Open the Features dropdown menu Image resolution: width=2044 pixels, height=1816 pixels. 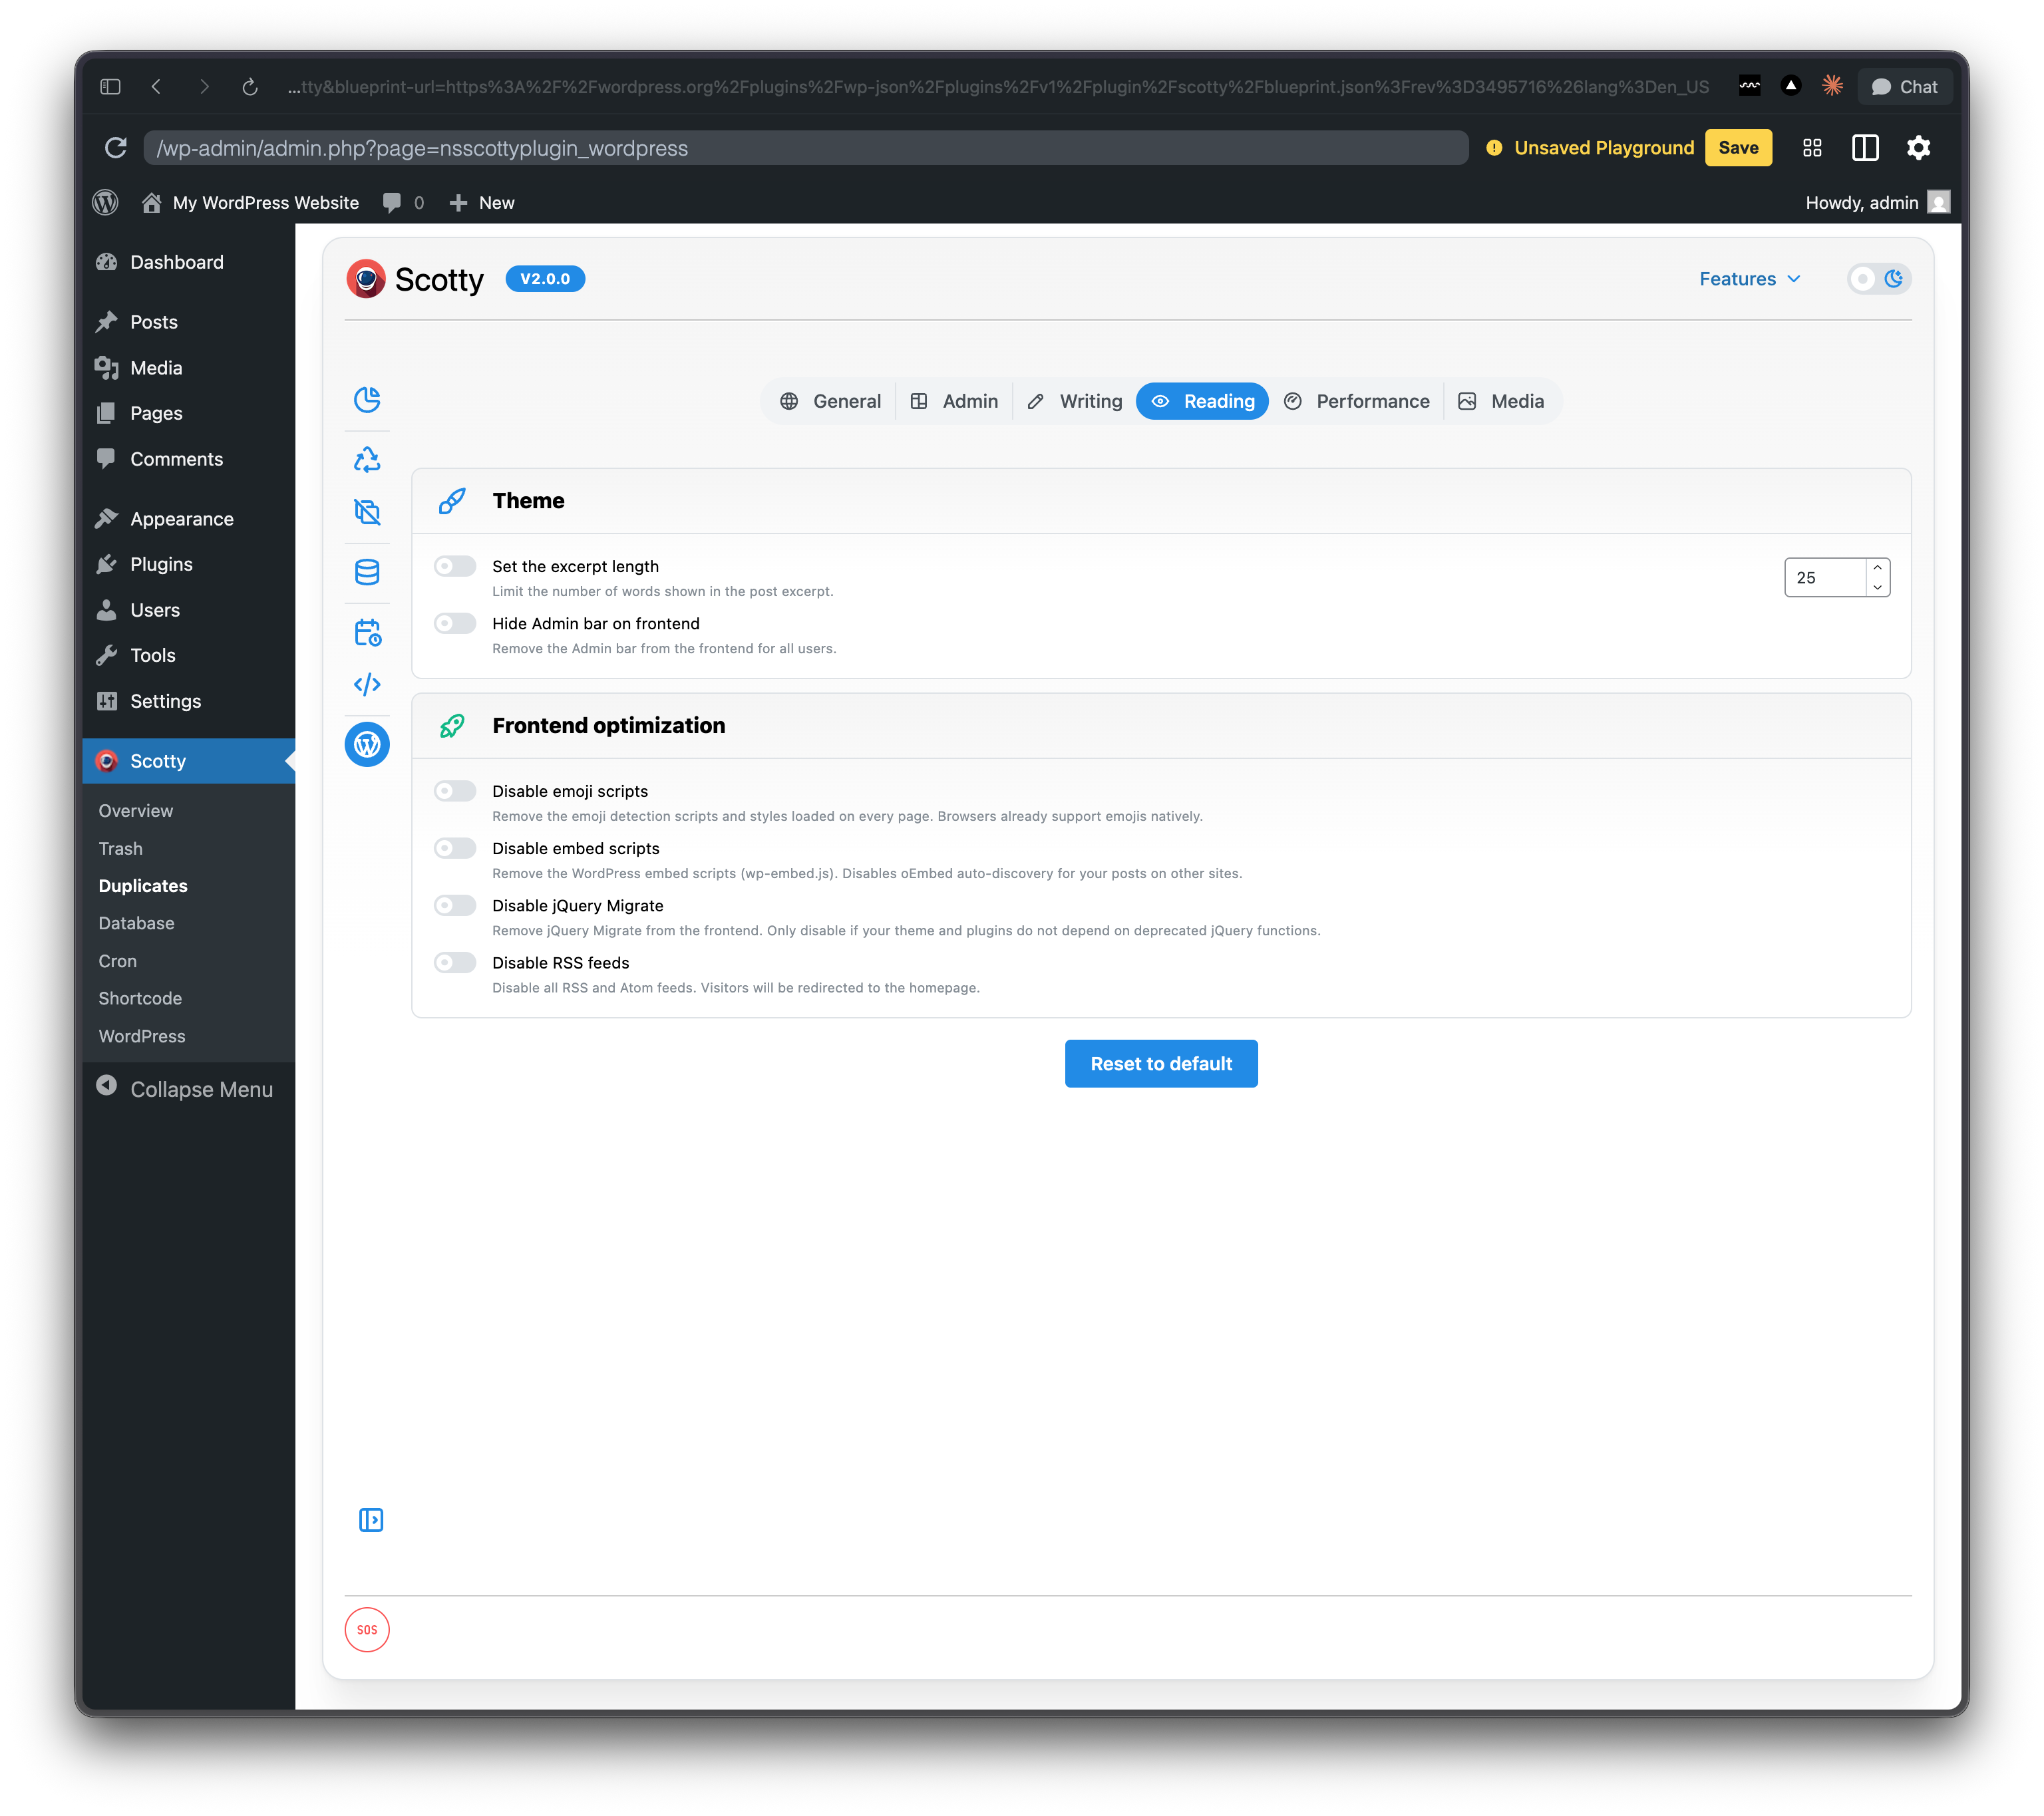1749,279
